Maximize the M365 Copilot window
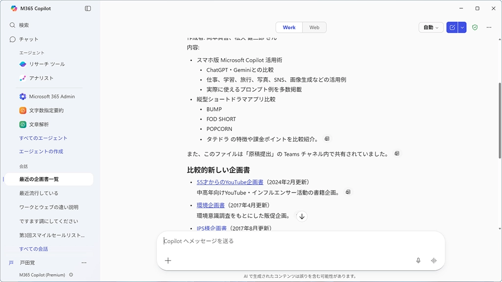 (477, 9)
